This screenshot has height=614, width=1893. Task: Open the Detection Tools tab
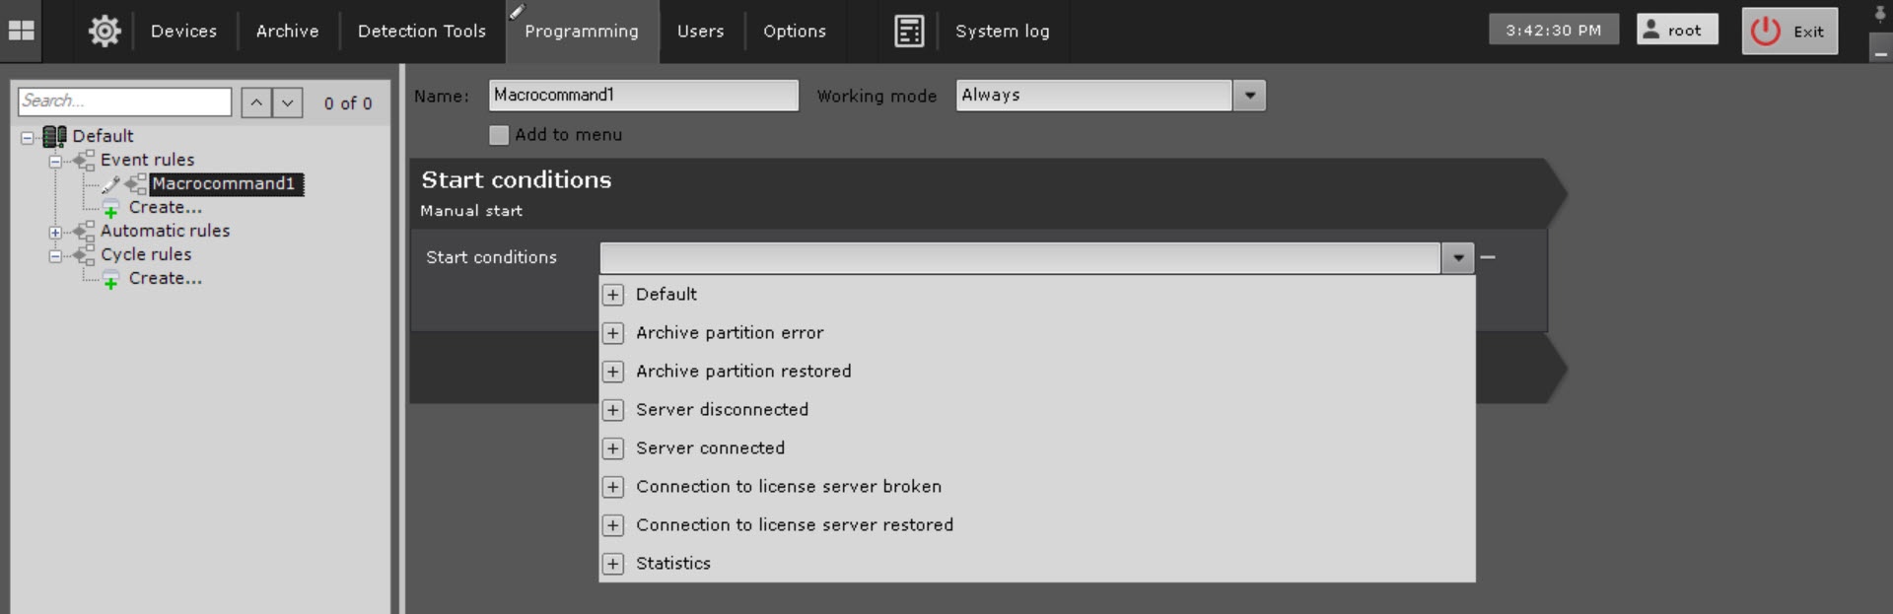421,31
